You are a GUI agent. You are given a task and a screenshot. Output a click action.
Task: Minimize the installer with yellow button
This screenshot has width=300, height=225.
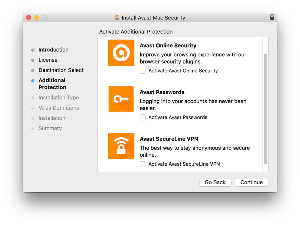tap(37, 18)
